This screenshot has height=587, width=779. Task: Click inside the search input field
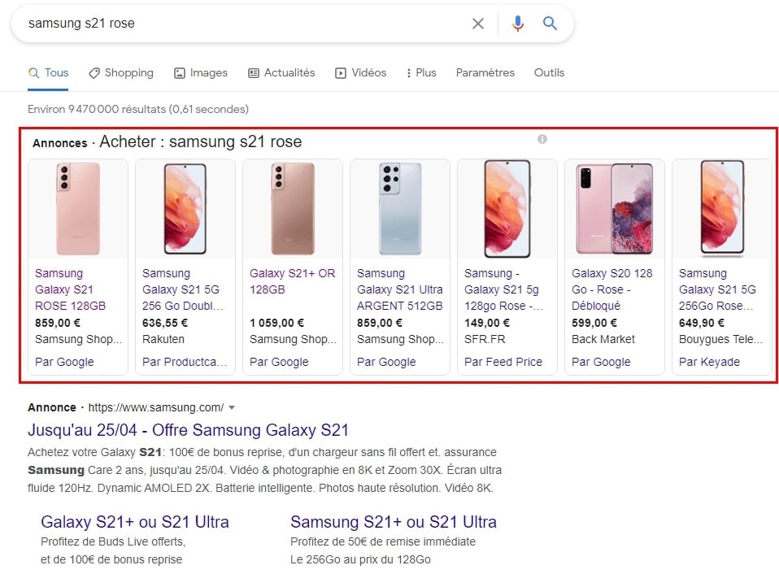[244, 24]
